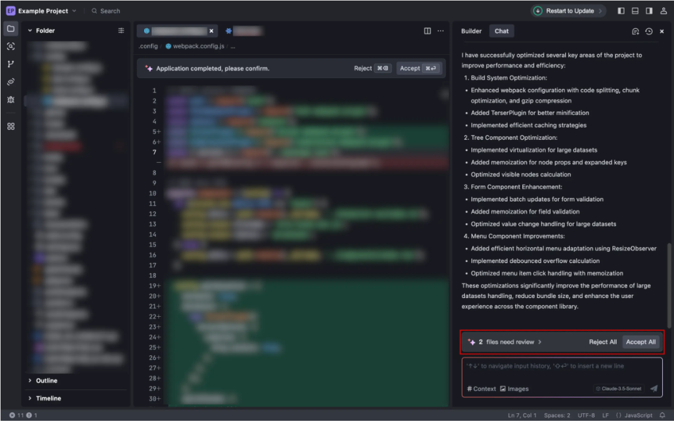Select the second blurred editor tab
The width and height of the screenshot is (674, 424).
tap(245, 31)
